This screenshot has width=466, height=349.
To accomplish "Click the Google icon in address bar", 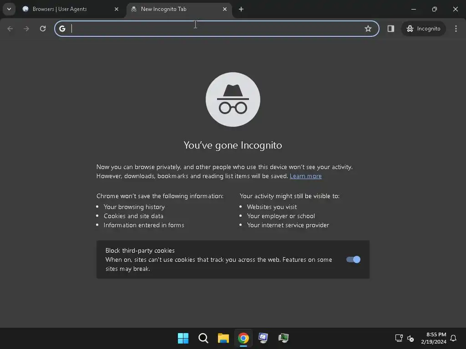I will (x=62, y=29).
